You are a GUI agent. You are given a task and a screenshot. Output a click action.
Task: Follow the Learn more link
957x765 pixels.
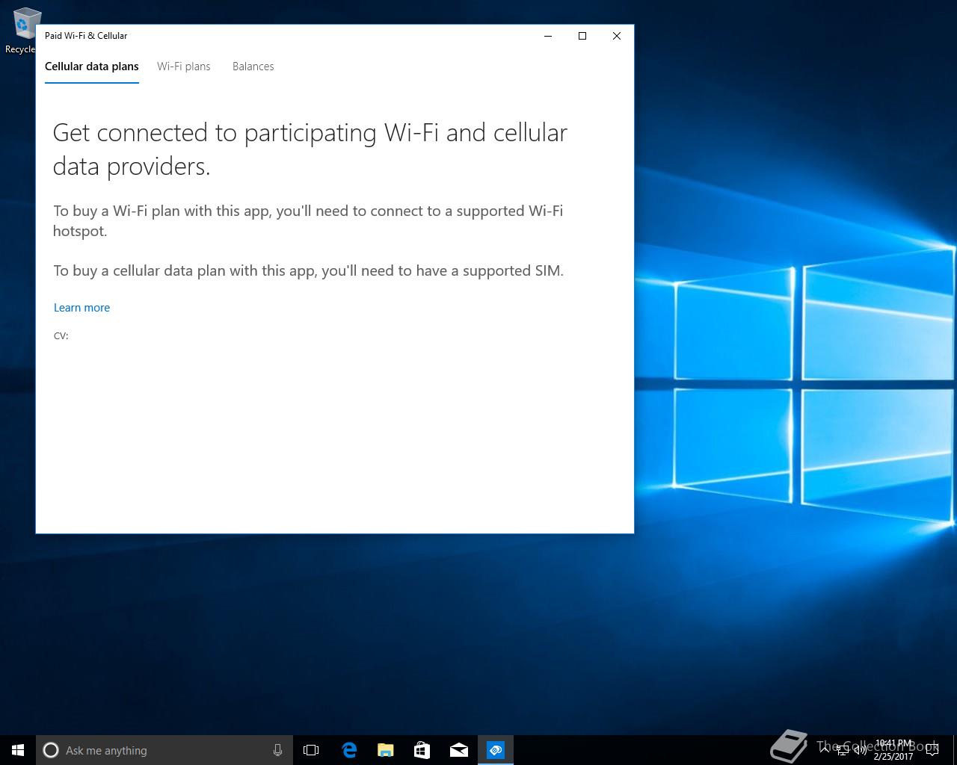81,308
